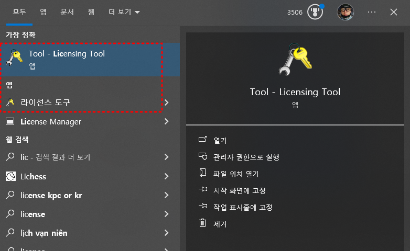Select 제거 to uninstall
The width and height of the screenshot is (410, 251).
coord(220,224)
